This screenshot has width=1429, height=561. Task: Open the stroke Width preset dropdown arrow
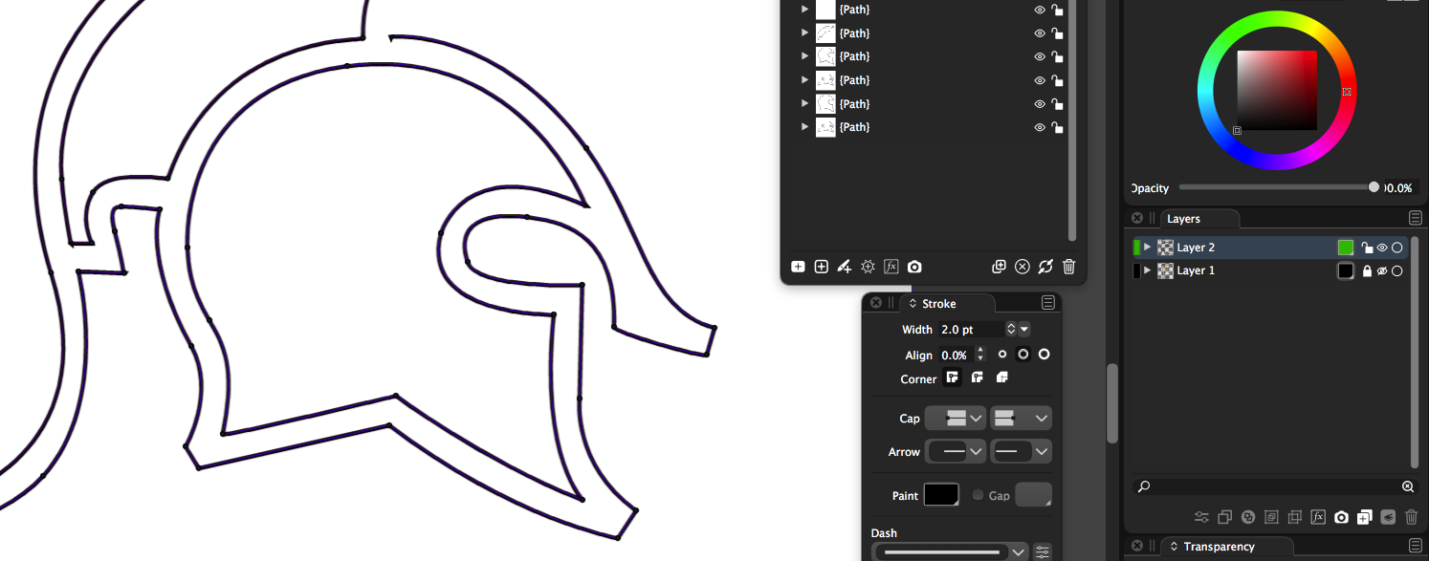coord(1024,330)
